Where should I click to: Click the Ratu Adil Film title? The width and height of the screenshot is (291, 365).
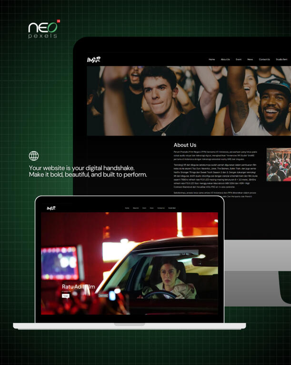pos(79,287)
